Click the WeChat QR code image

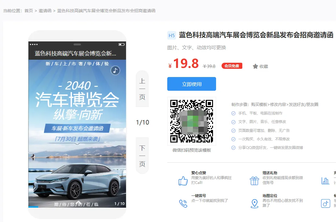click(x=192, y=121)
